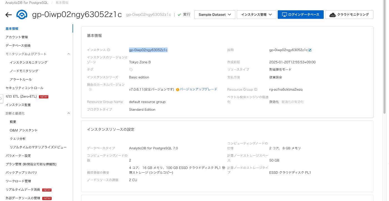Click 無効化 vector optimization status

pos(274,102)
